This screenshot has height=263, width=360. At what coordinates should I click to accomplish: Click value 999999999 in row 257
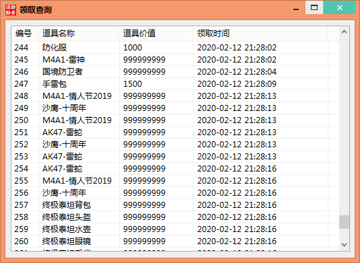click(x=144, y=205)
